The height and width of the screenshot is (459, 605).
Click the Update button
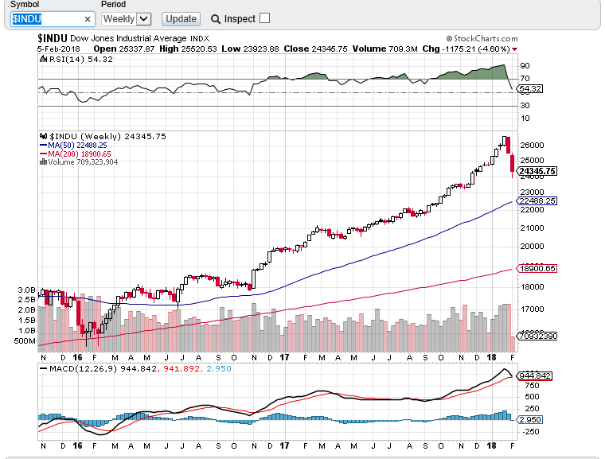point(181,19)
